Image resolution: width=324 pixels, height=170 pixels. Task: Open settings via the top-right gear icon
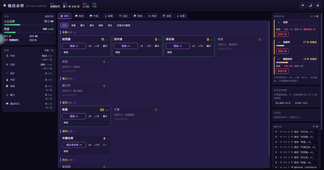(x=318, y=5)
